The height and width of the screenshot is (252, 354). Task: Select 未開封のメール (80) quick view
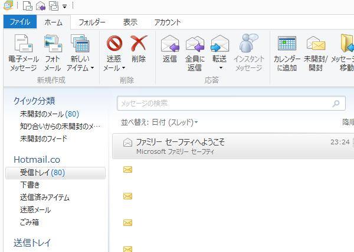pyautogui.click(x=49, y=114)
